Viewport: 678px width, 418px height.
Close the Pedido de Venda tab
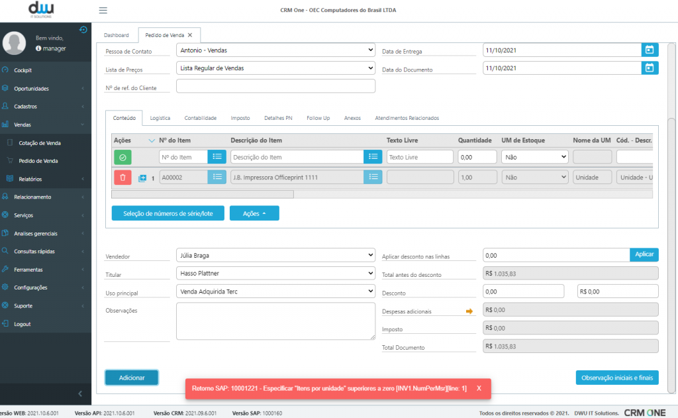point(190,35)
